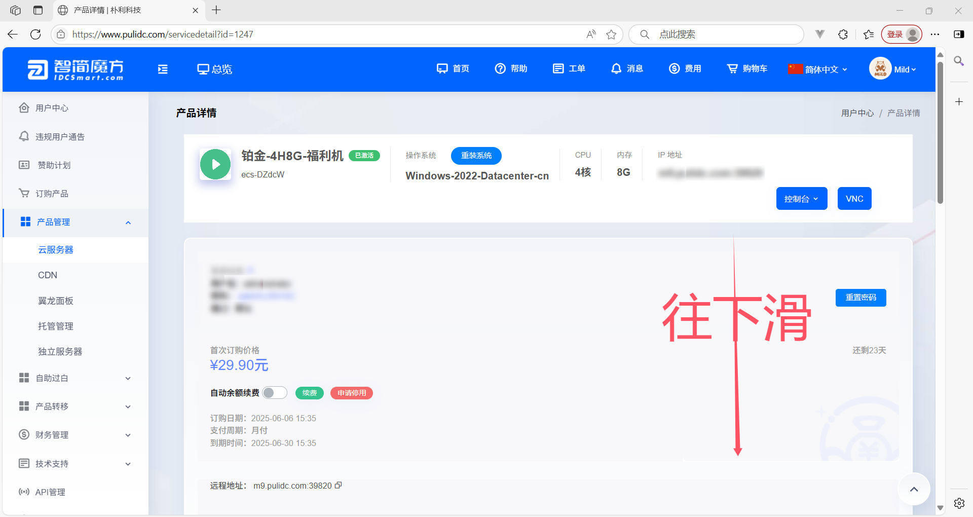Click the page vertical scrollbar thumb

tap(940, 133)
